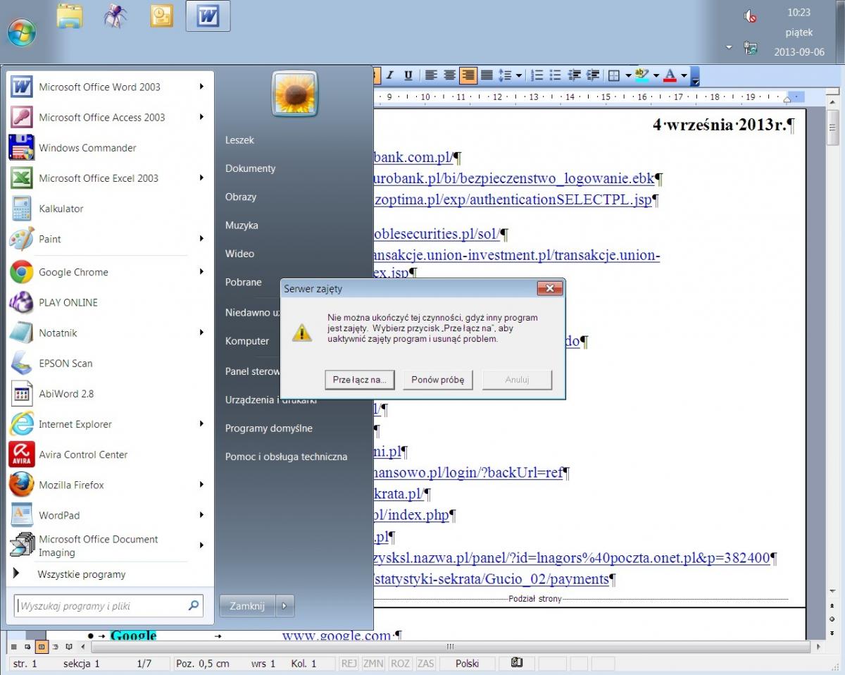Switch to Normal view button

pyautogui.click(x=13, y=646)
